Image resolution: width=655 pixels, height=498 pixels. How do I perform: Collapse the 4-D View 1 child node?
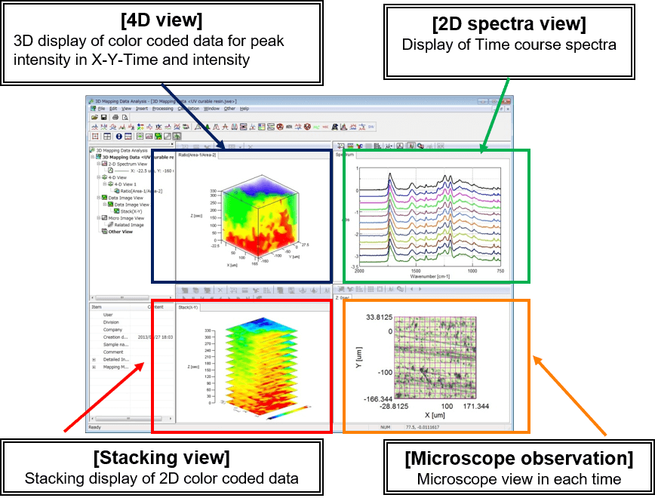click(104, 184)
